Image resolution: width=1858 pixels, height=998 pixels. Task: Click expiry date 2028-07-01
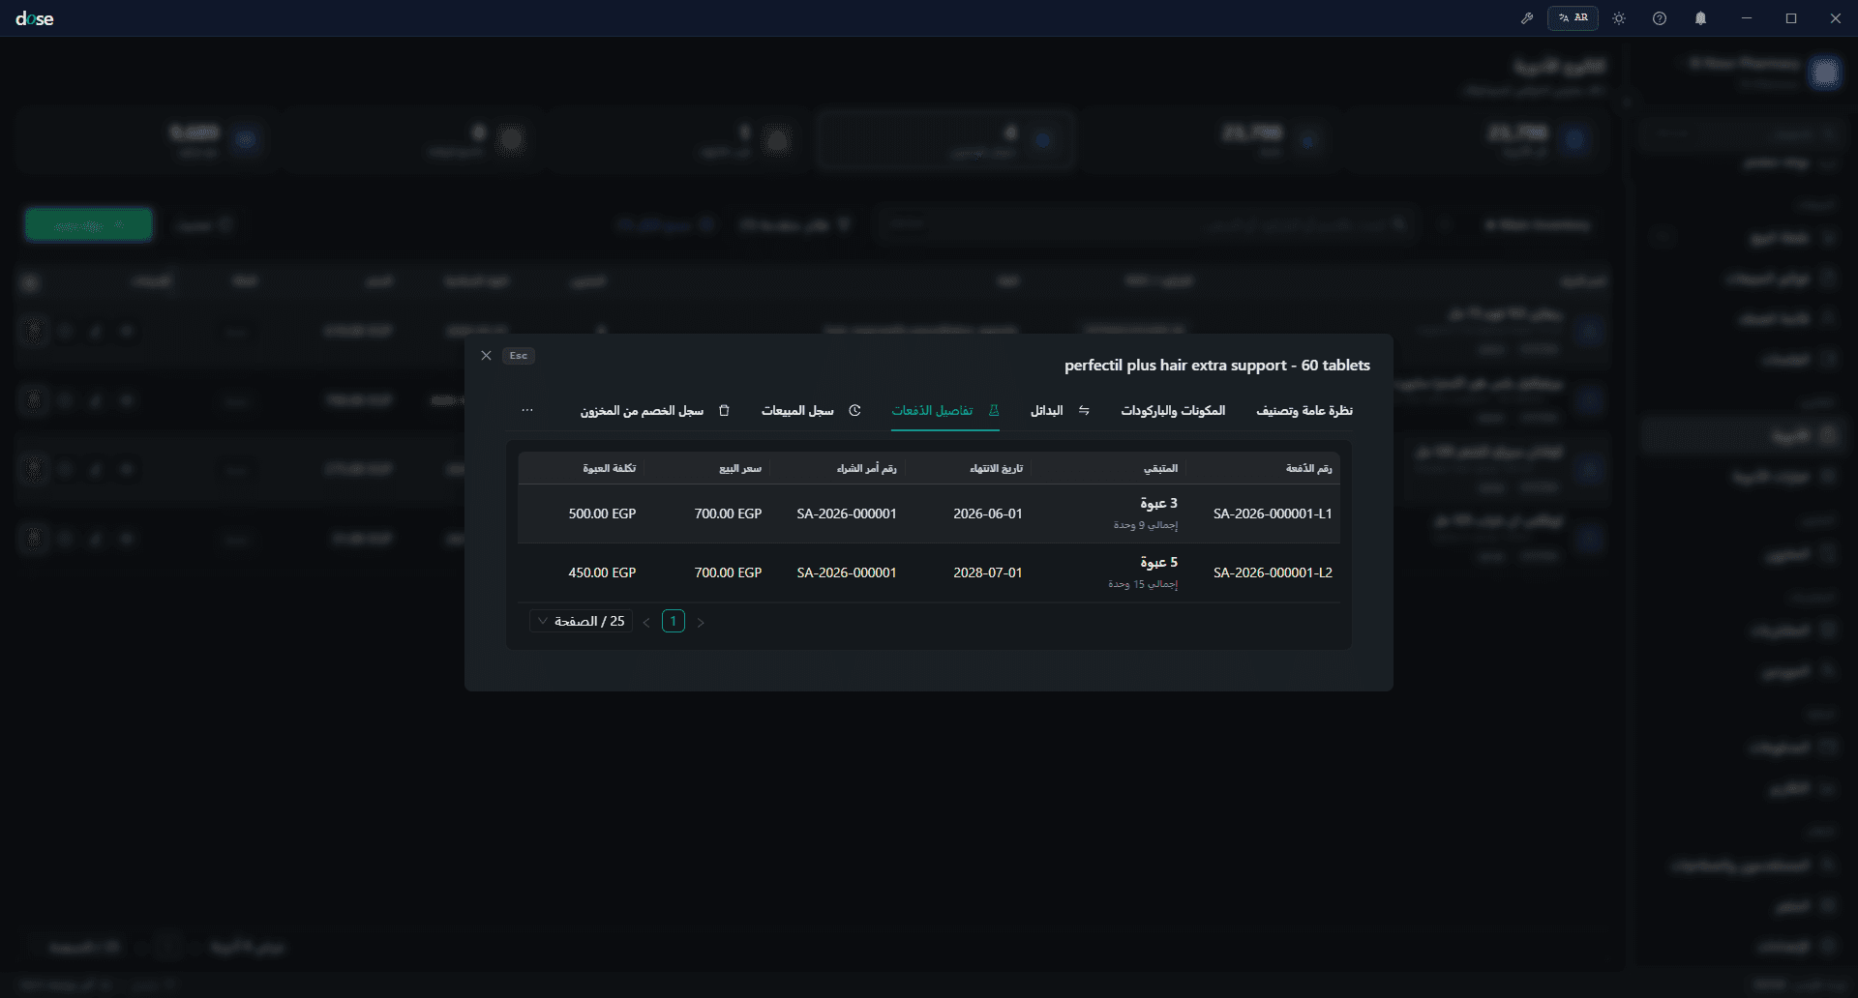pos(988,572)
